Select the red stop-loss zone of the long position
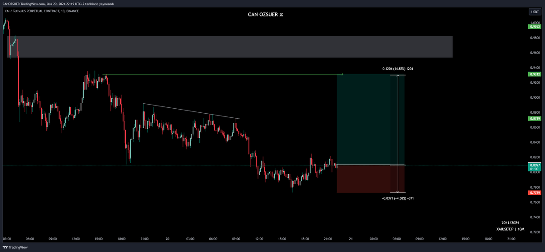Screen dimensions: 545x252 pyautogui.click(x=371, y=179)
